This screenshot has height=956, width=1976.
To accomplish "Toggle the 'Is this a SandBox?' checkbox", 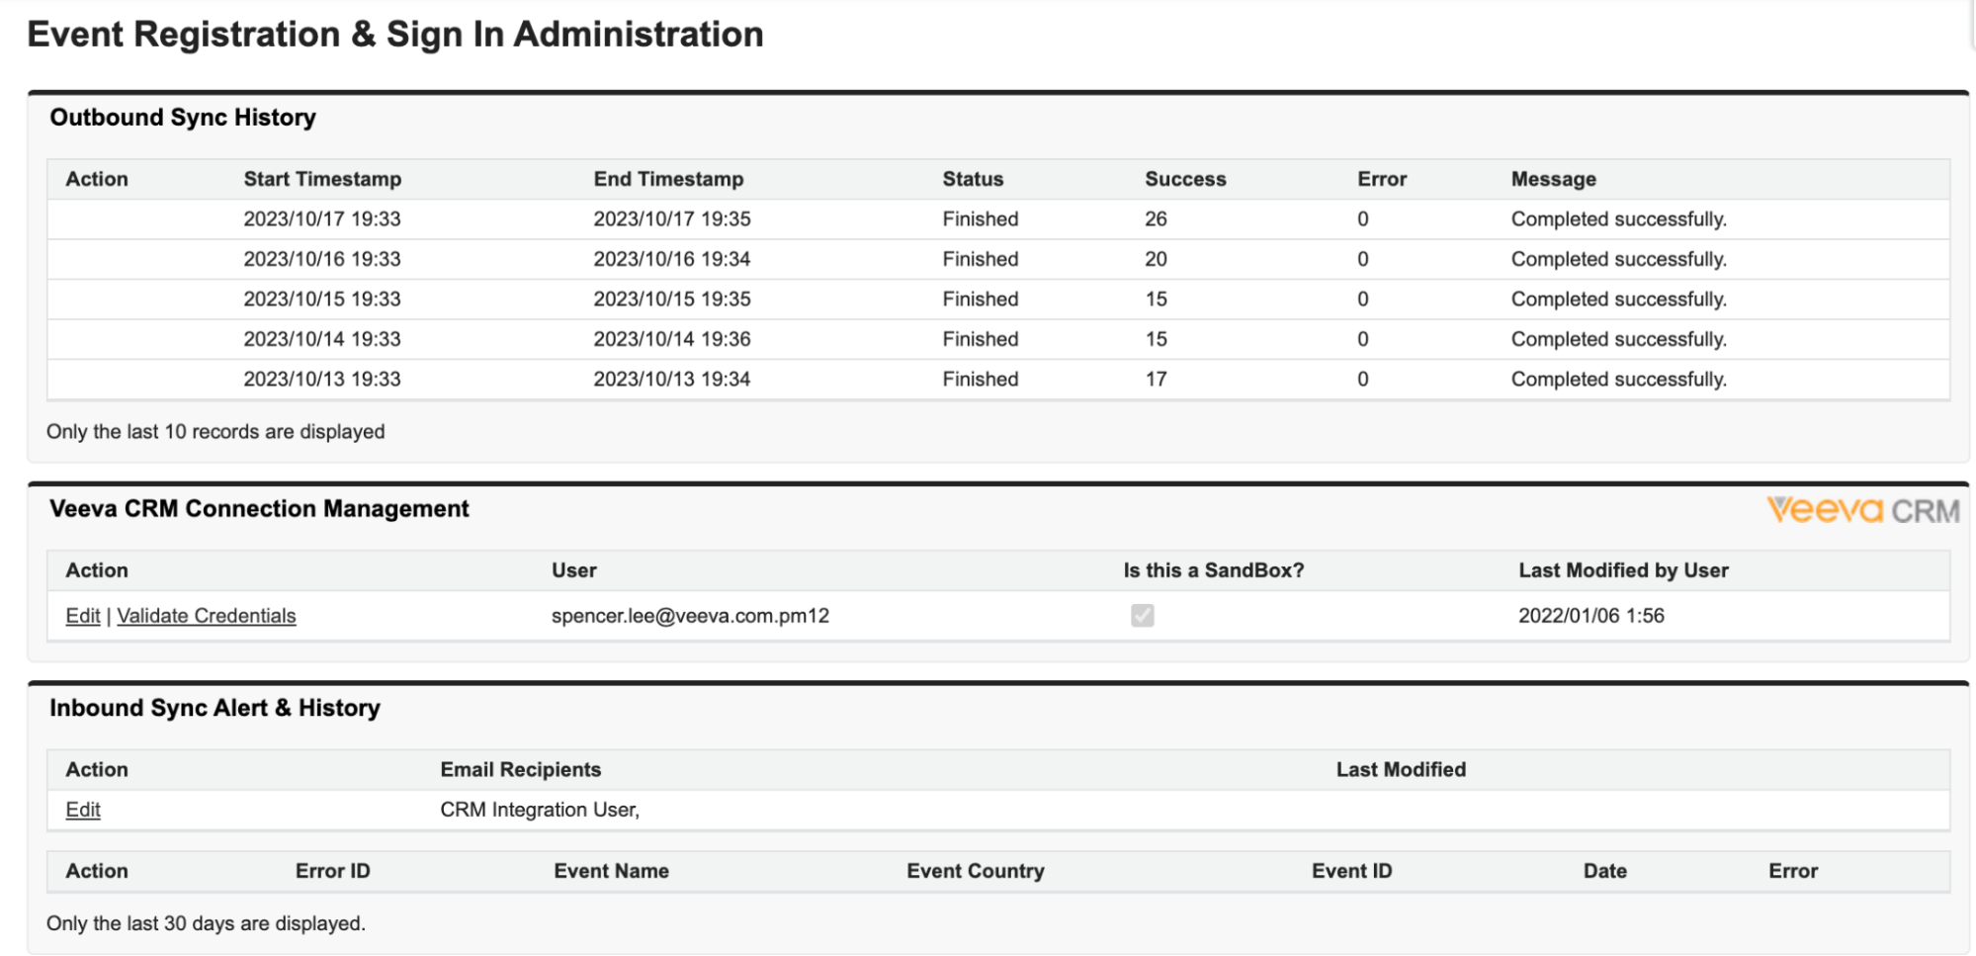I will pos(1142,616).
